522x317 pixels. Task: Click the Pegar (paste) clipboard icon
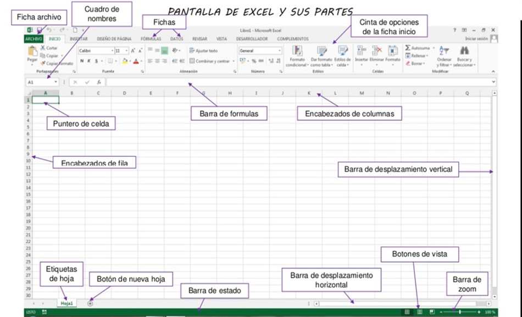[x=32, y=51]
